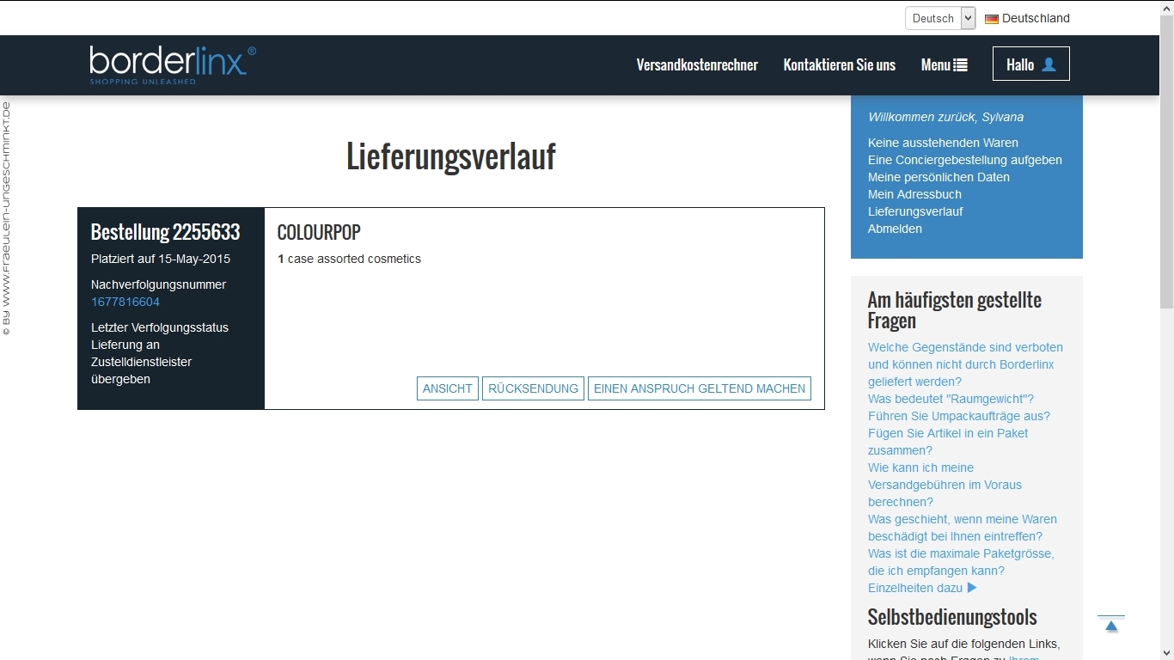This screenshot has width=1174, height=660.
Task: Open tracking number 1677816604 link
Action: click(x=125, y=302)
